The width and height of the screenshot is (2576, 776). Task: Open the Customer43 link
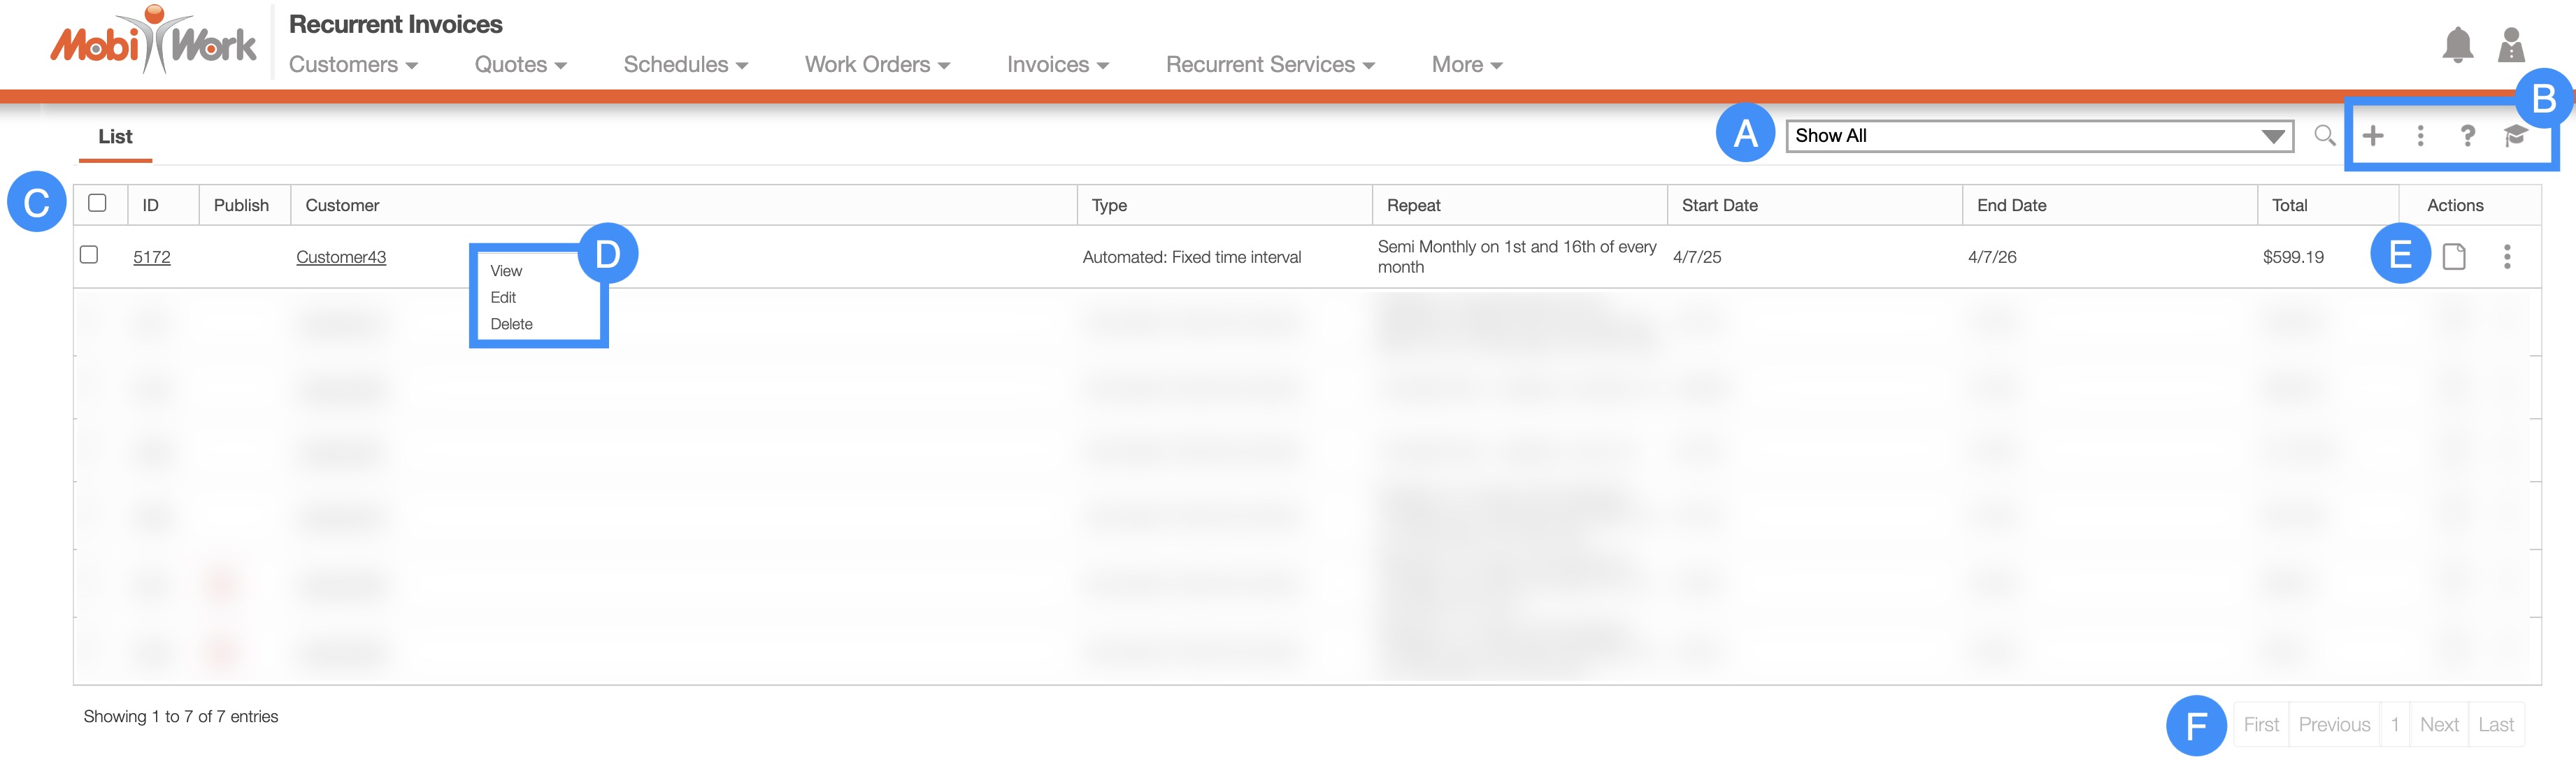[341, 257]
